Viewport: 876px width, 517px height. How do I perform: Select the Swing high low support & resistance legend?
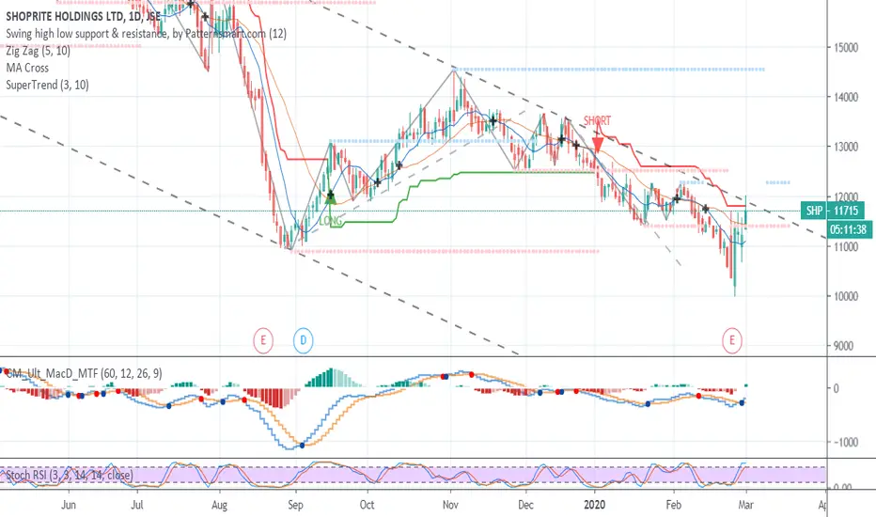click(147, 34)
